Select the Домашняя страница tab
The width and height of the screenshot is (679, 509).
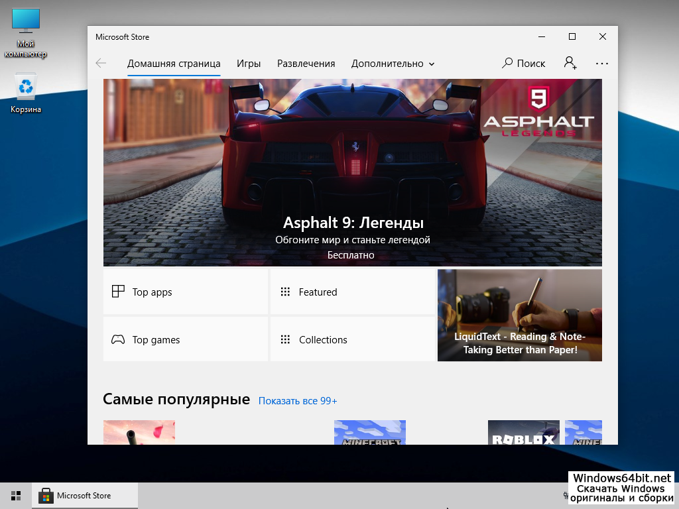174,64
